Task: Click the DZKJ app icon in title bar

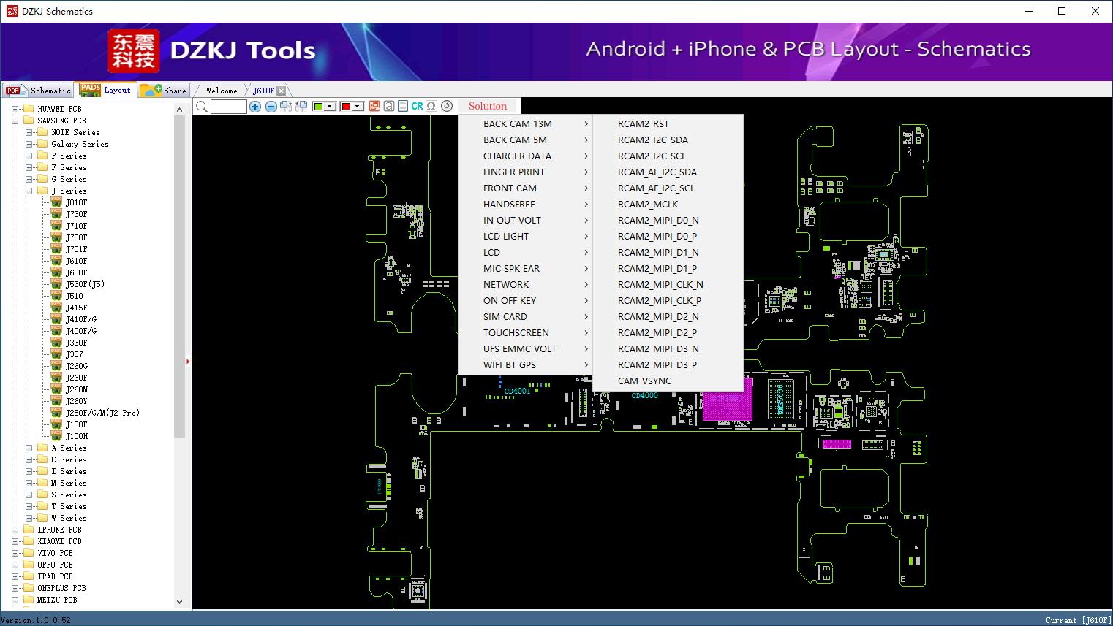Action: [x=12, y=11]
